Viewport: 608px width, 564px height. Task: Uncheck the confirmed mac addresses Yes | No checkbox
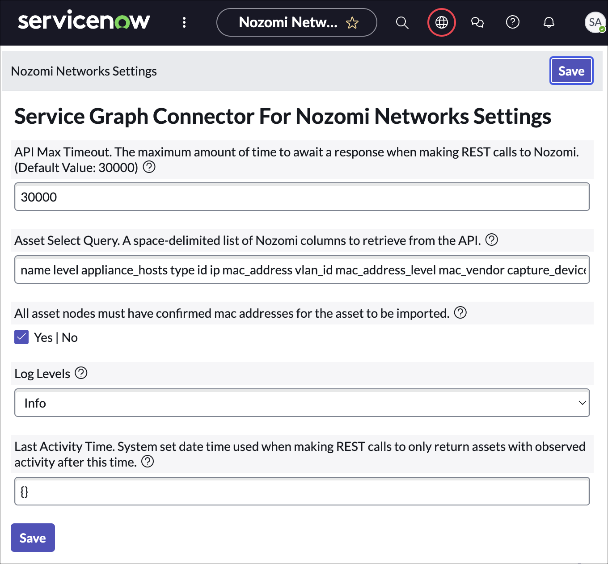click(21, 337)
